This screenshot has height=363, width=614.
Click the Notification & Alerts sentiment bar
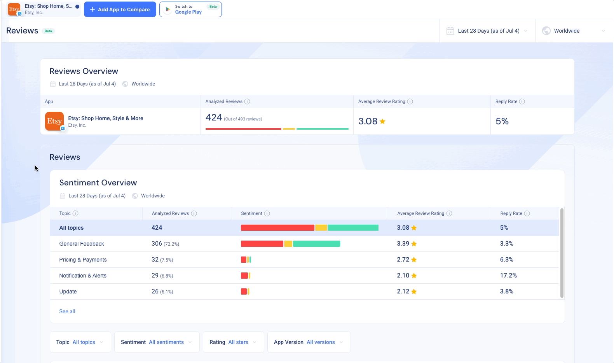(246, 276)
